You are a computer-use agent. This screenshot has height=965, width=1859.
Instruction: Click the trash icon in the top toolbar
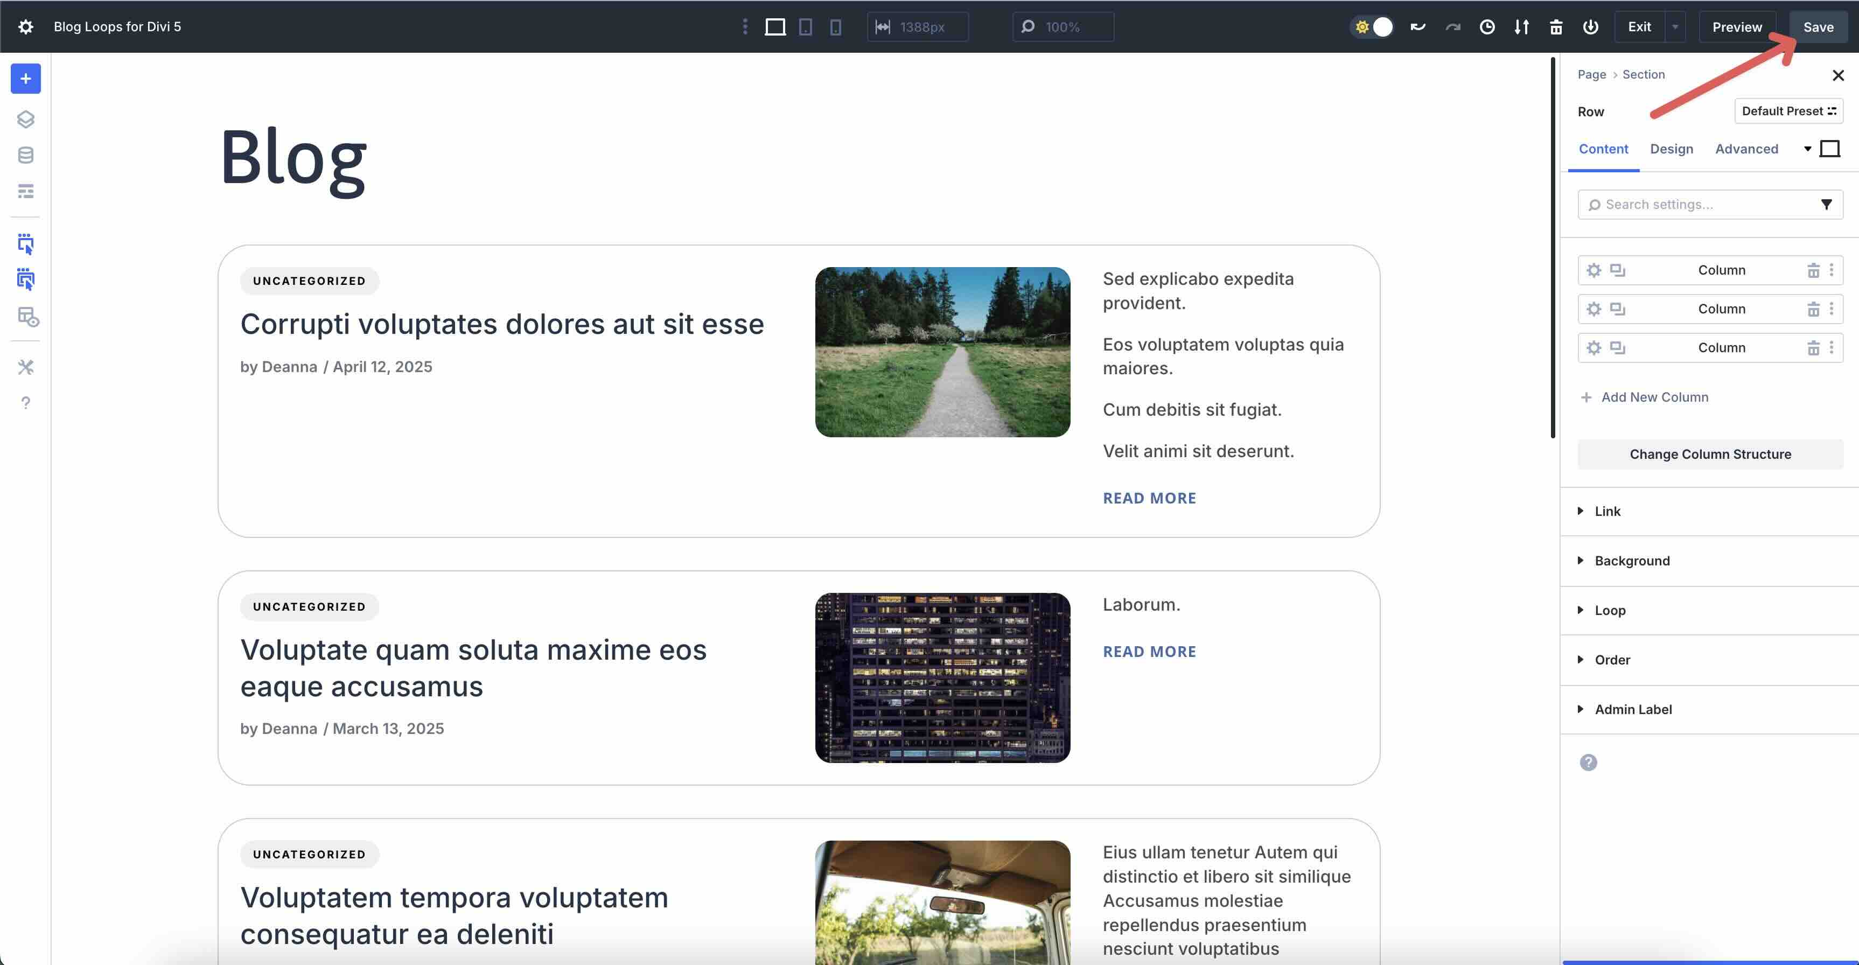pos(1556,27)
